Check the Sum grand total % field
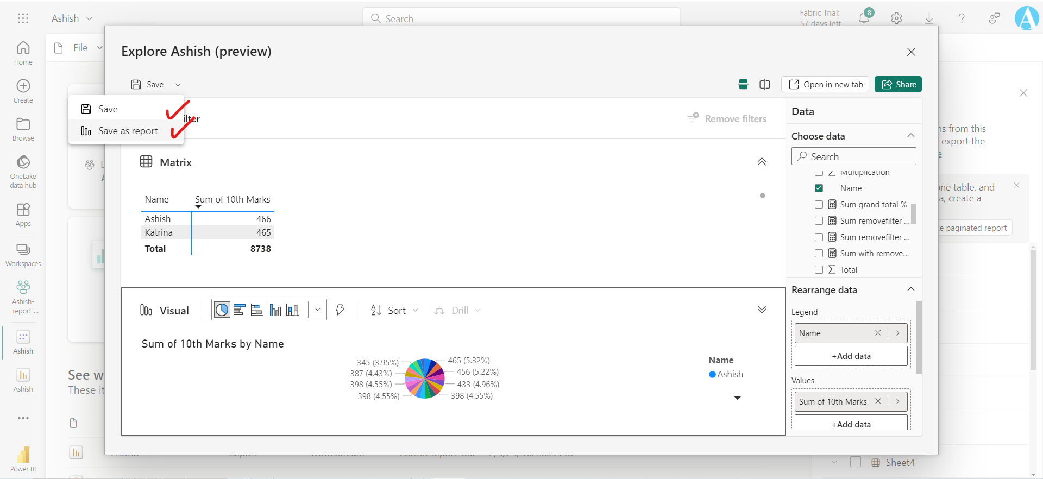 tap(819, 205)
